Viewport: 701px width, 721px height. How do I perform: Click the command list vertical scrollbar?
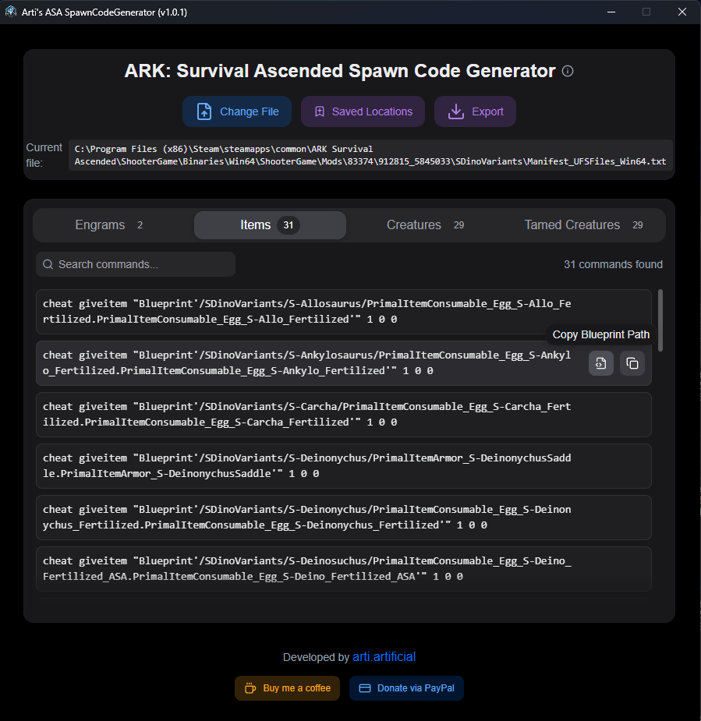click(x=661, y=320)
